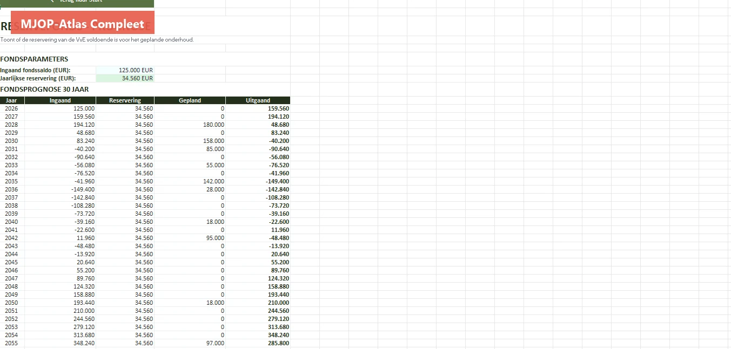Select Gepland value 85.000 in 2031
The width and height of the screenshot is (731, 349).
[x=190, y=149]
